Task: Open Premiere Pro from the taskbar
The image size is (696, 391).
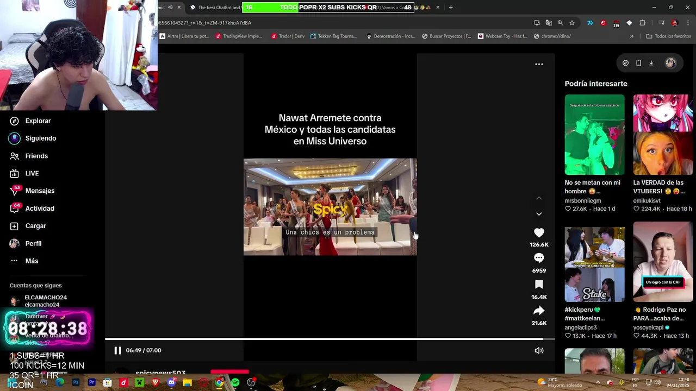Action: click(91, 383)
